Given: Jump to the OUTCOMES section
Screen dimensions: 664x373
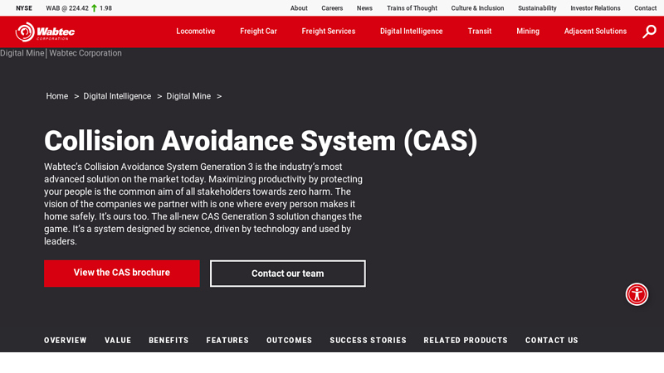Looking at the screenshot, I should pyautogui.click(x=289, y=341).
